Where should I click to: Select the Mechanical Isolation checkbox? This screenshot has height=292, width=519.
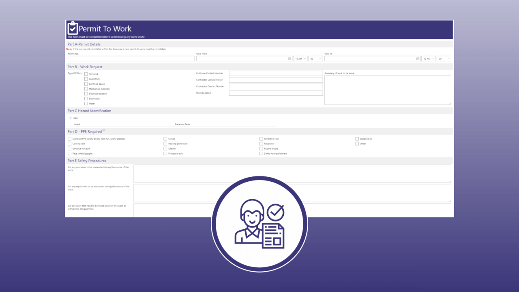tap(86, 89)
